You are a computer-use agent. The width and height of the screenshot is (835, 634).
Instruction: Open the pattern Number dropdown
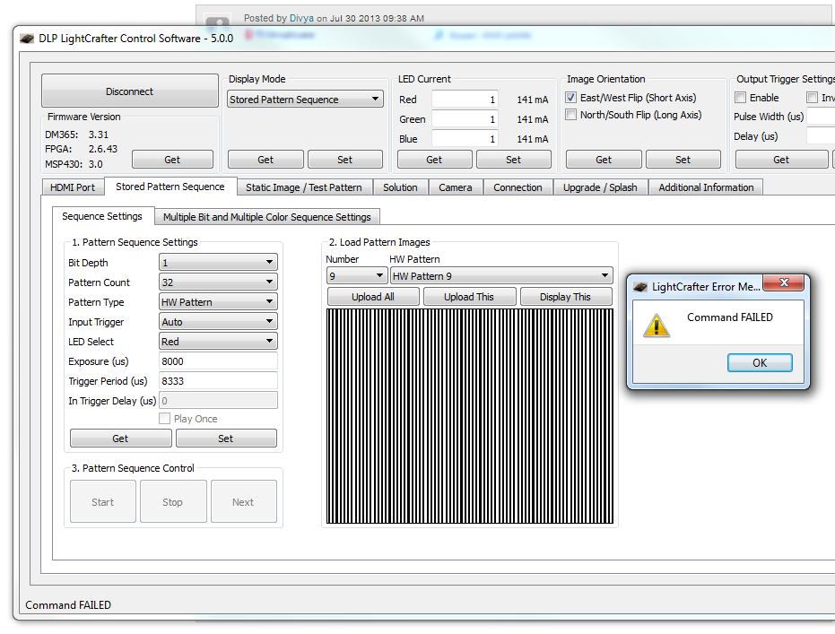tap(356, 275)
